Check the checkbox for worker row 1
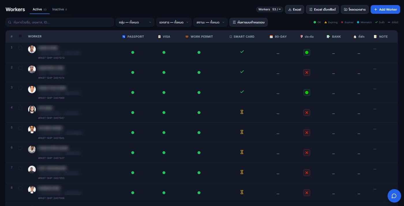 (20, 48)
